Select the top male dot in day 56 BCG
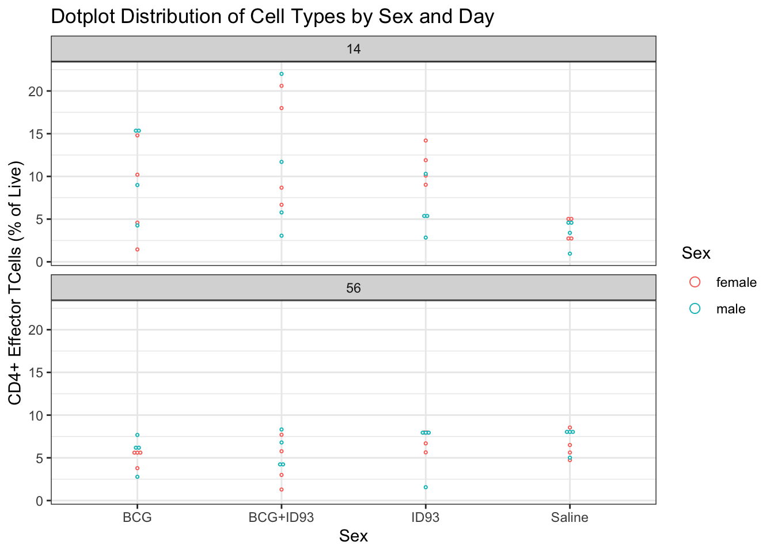The width and height of the screenshot is (774, 553). pos(137,435)
